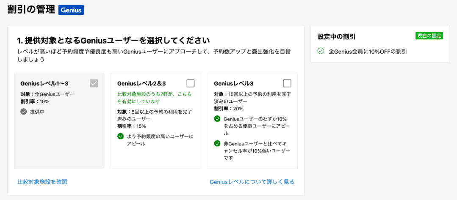Open 比較対象施設を確認 link
This screenshot has width=457, height=200.
(42, 182)
